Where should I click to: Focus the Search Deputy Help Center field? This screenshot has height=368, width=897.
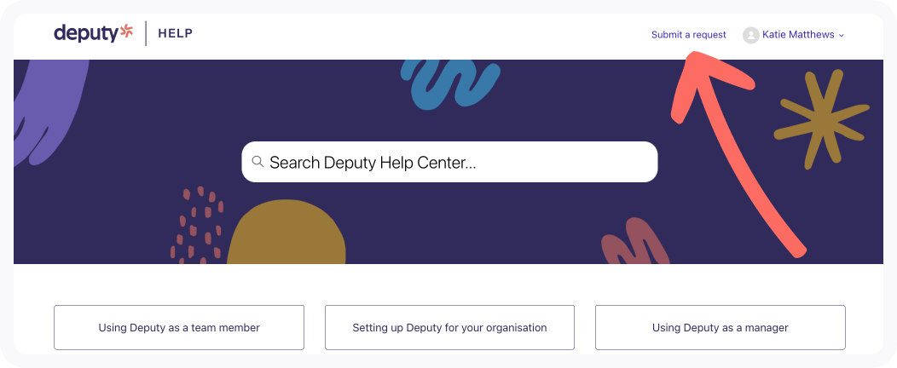(x=449, y=162)
